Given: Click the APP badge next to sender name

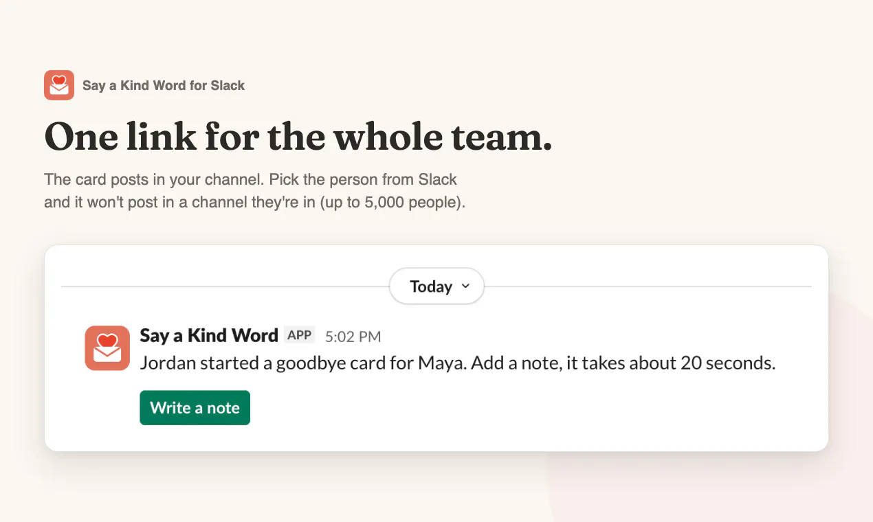Looking at the screenshot, I should click(x=300, y=335).
